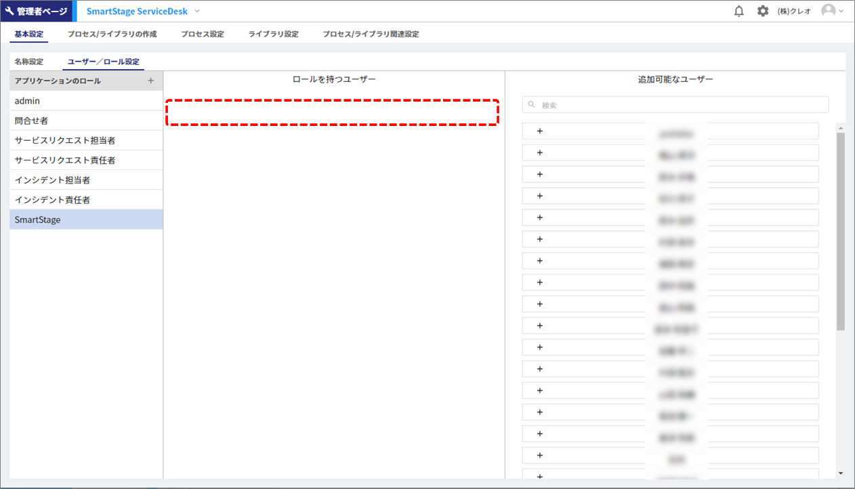
Task: Click the plus icon to add application role
Action: click(x=150, y=81)
